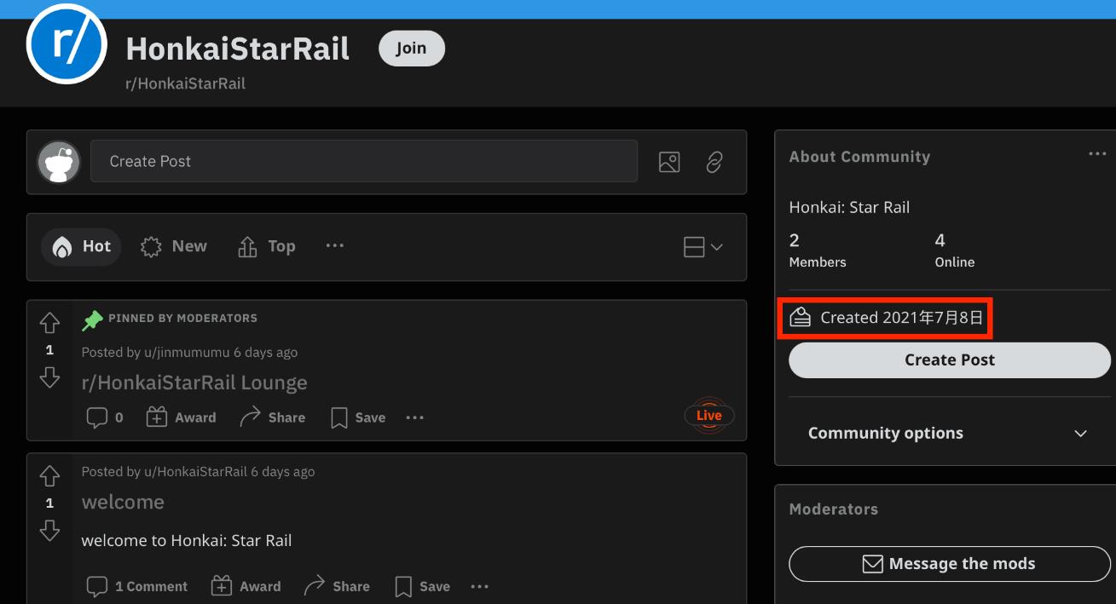The width and height of the screenshot is (1116, 604).
Task: Save the welcome post
Action: [423, 586]
